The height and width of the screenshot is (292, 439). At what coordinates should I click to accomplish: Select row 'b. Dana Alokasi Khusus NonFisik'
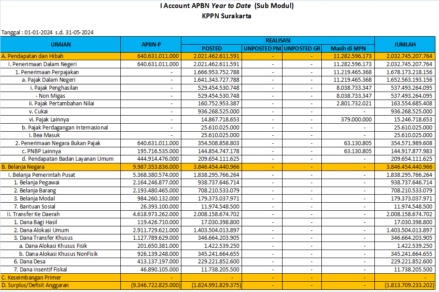click(x=218, y=254)
